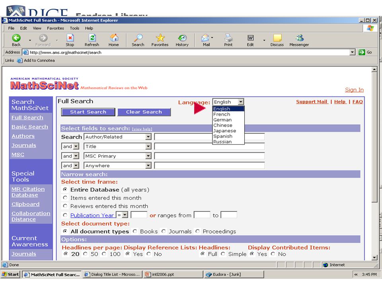This screenshot has height=286, width=382.
Task: Switch to Dialog Title List taskbar item
Action: click(x=112, y=274)
